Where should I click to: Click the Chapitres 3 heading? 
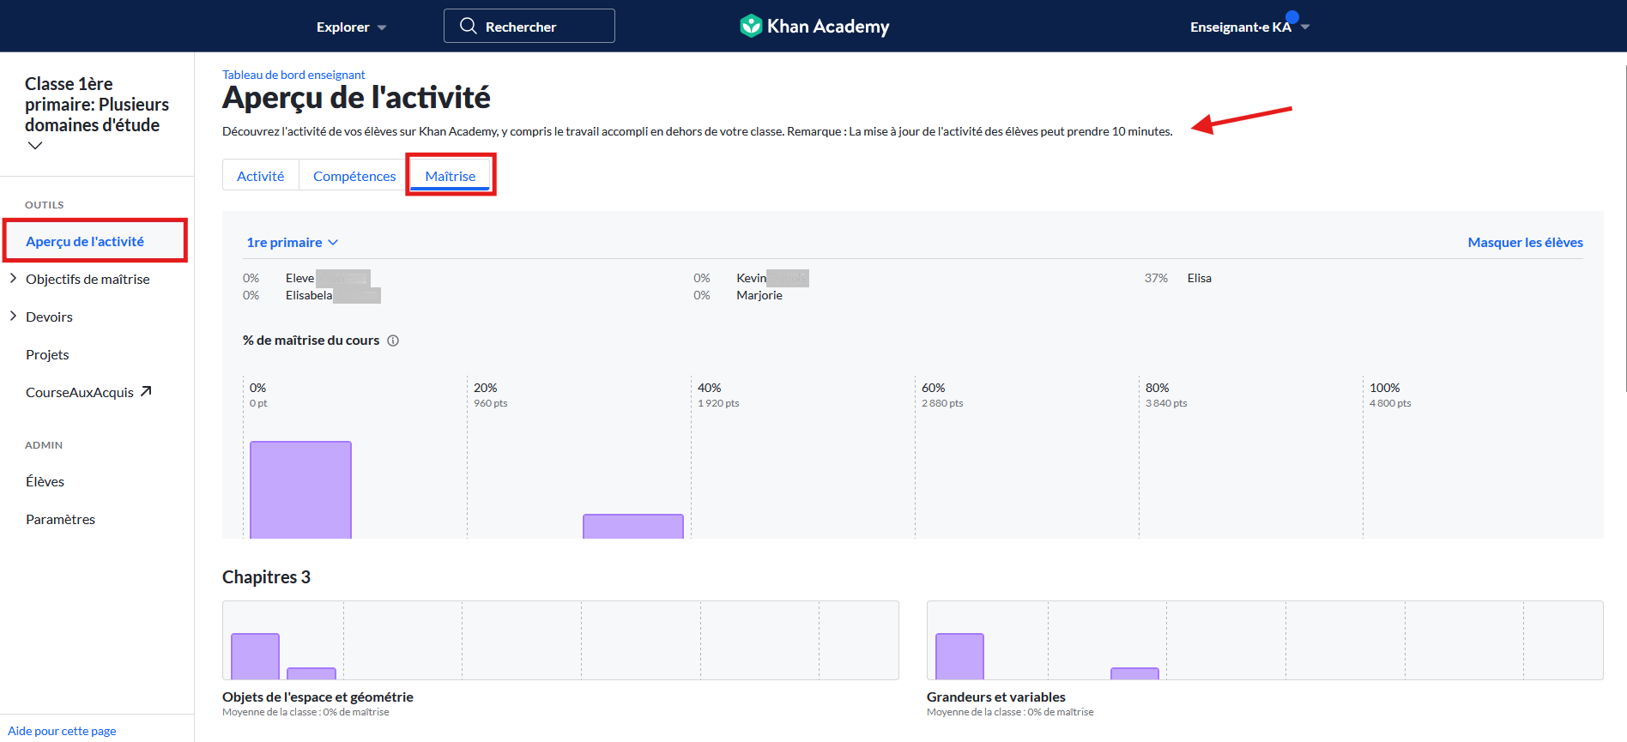[x=266, y=577]
